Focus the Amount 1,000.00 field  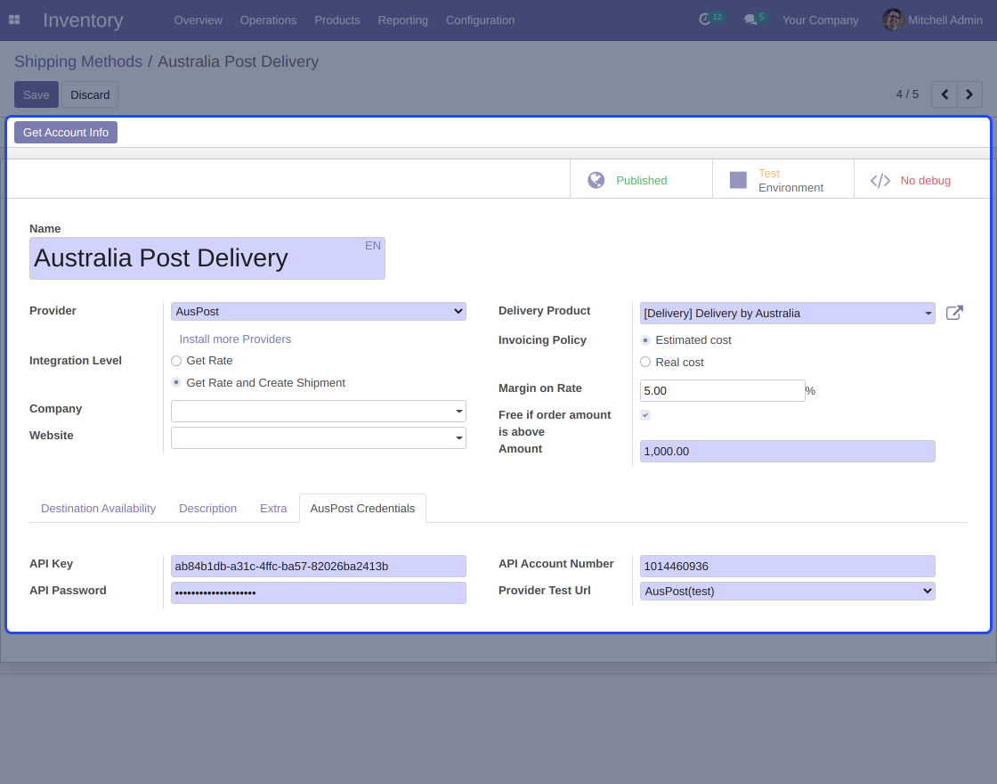[x=787, y=451]
